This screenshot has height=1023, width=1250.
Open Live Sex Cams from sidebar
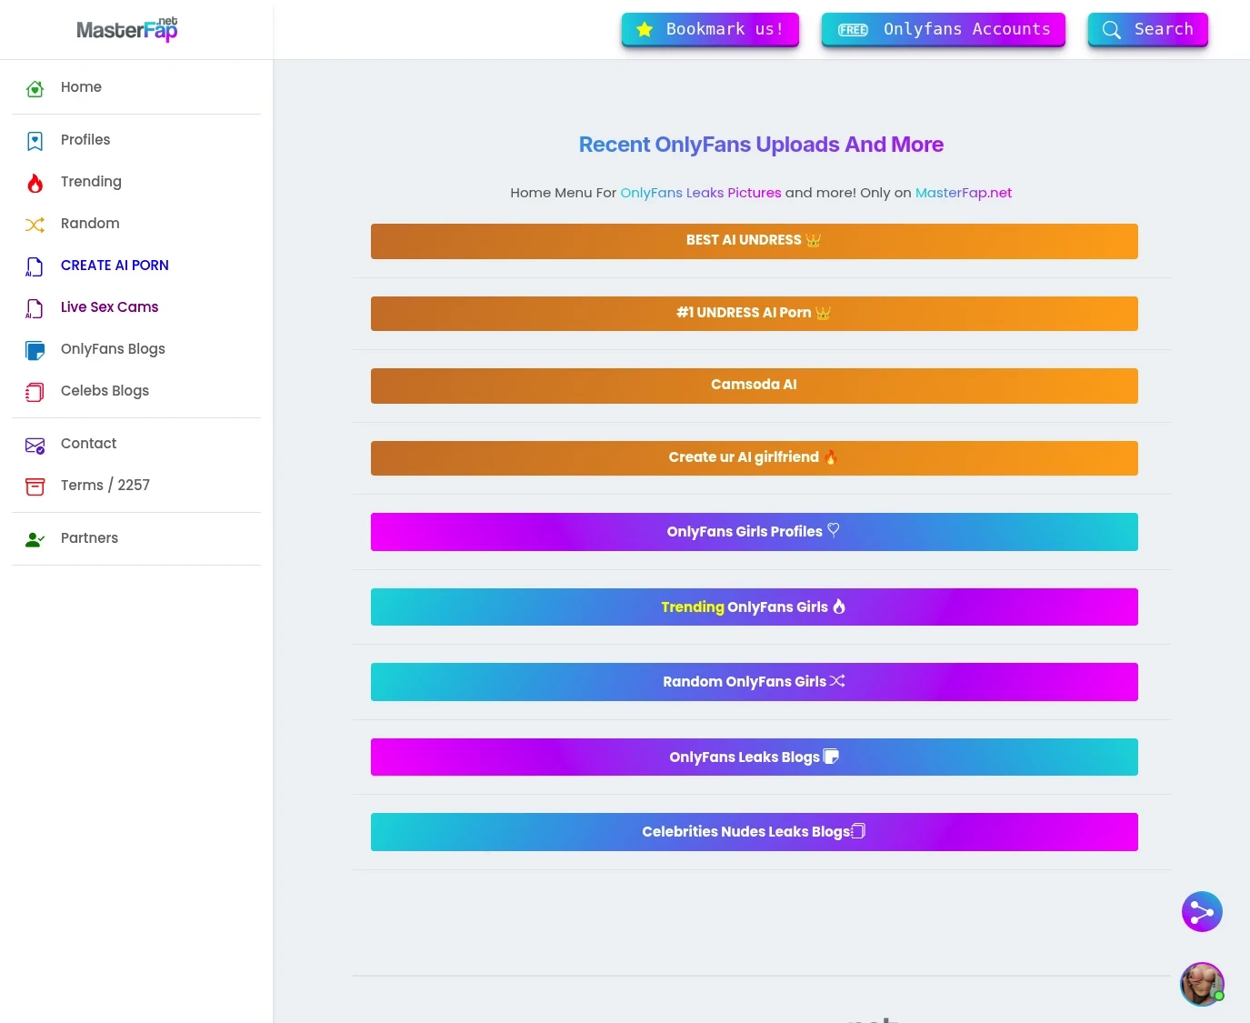pyautogui.click(x=136, y=307)
